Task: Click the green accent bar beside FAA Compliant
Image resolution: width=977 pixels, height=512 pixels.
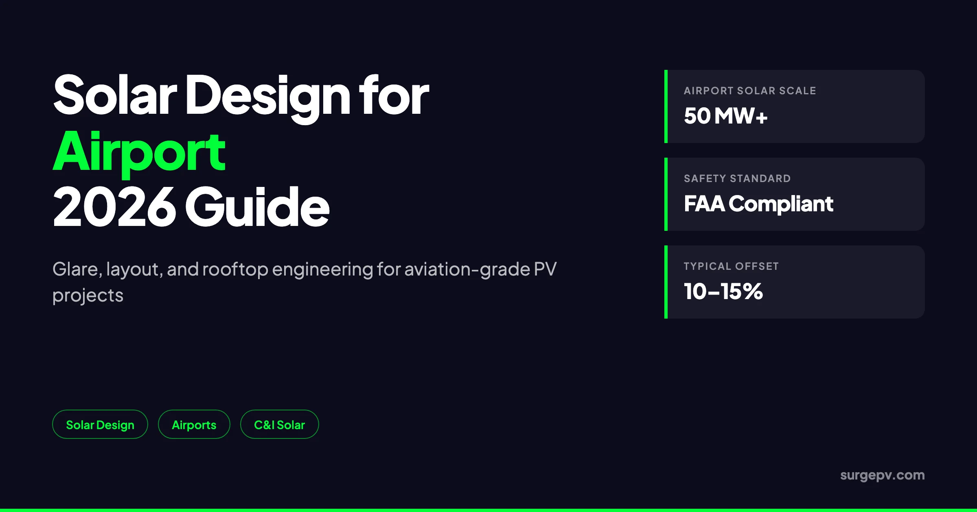Action: [x=666, y=194]
